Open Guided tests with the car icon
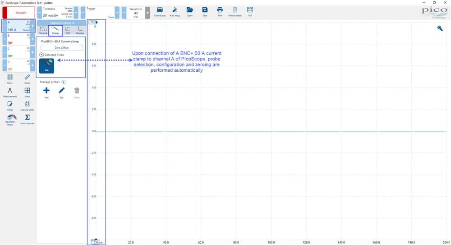 click(160, 12)
